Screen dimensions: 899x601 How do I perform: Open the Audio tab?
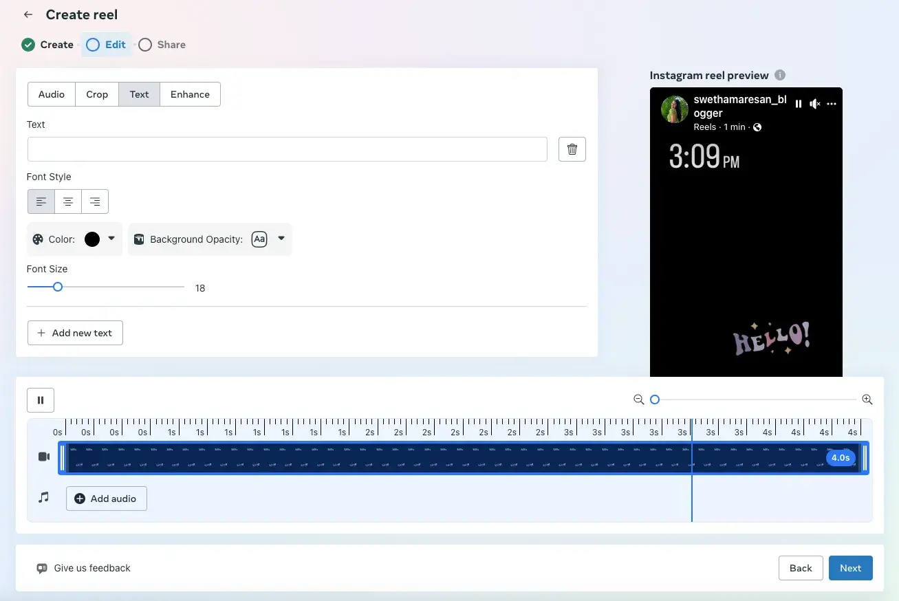click(52, 94)
